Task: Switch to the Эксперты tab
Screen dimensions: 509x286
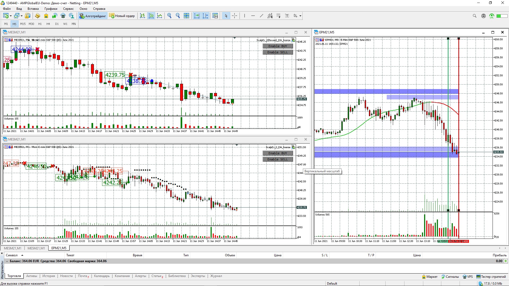Action: coord(198,276)
